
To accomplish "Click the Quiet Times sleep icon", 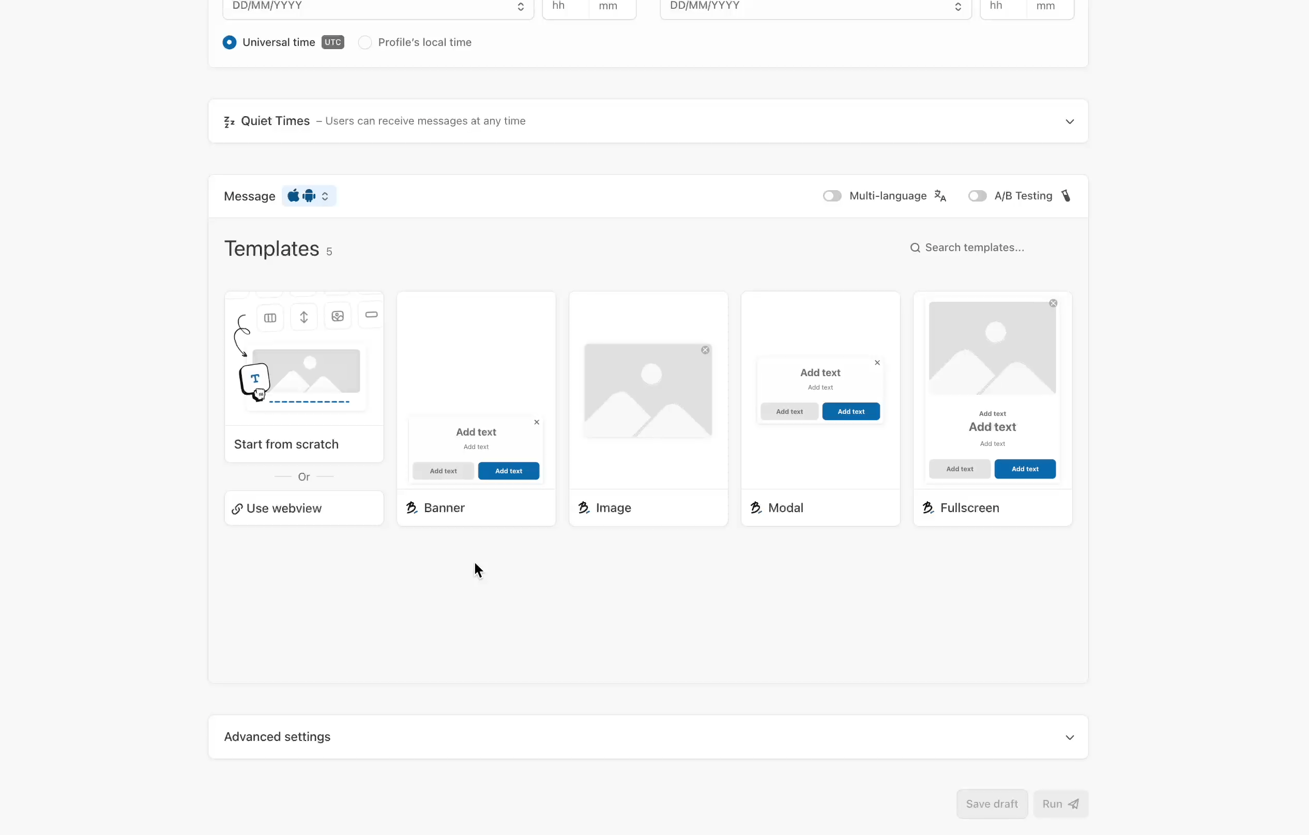I will pos(229,122).
